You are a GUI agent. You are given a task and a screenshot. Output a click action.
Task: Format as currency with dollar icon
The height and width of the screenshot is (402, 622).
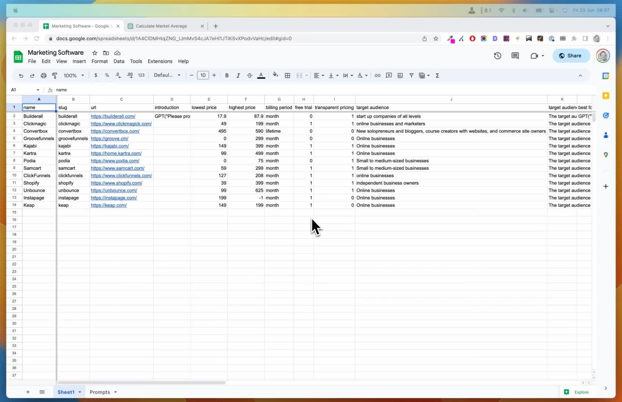[96, 75]
